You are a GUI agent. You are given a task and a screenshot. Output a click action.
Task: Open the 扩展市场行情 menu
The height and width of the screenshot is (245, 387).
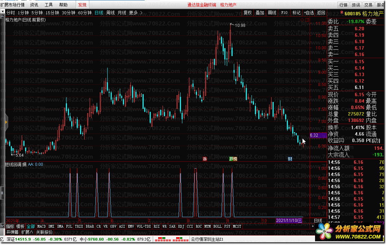coord(13,5)
